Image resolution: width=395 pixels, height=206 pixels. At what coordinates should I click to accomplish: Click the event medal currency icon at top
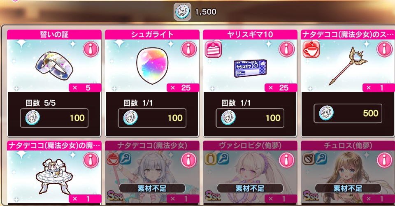pyautogui.click(x=182, y=12)
